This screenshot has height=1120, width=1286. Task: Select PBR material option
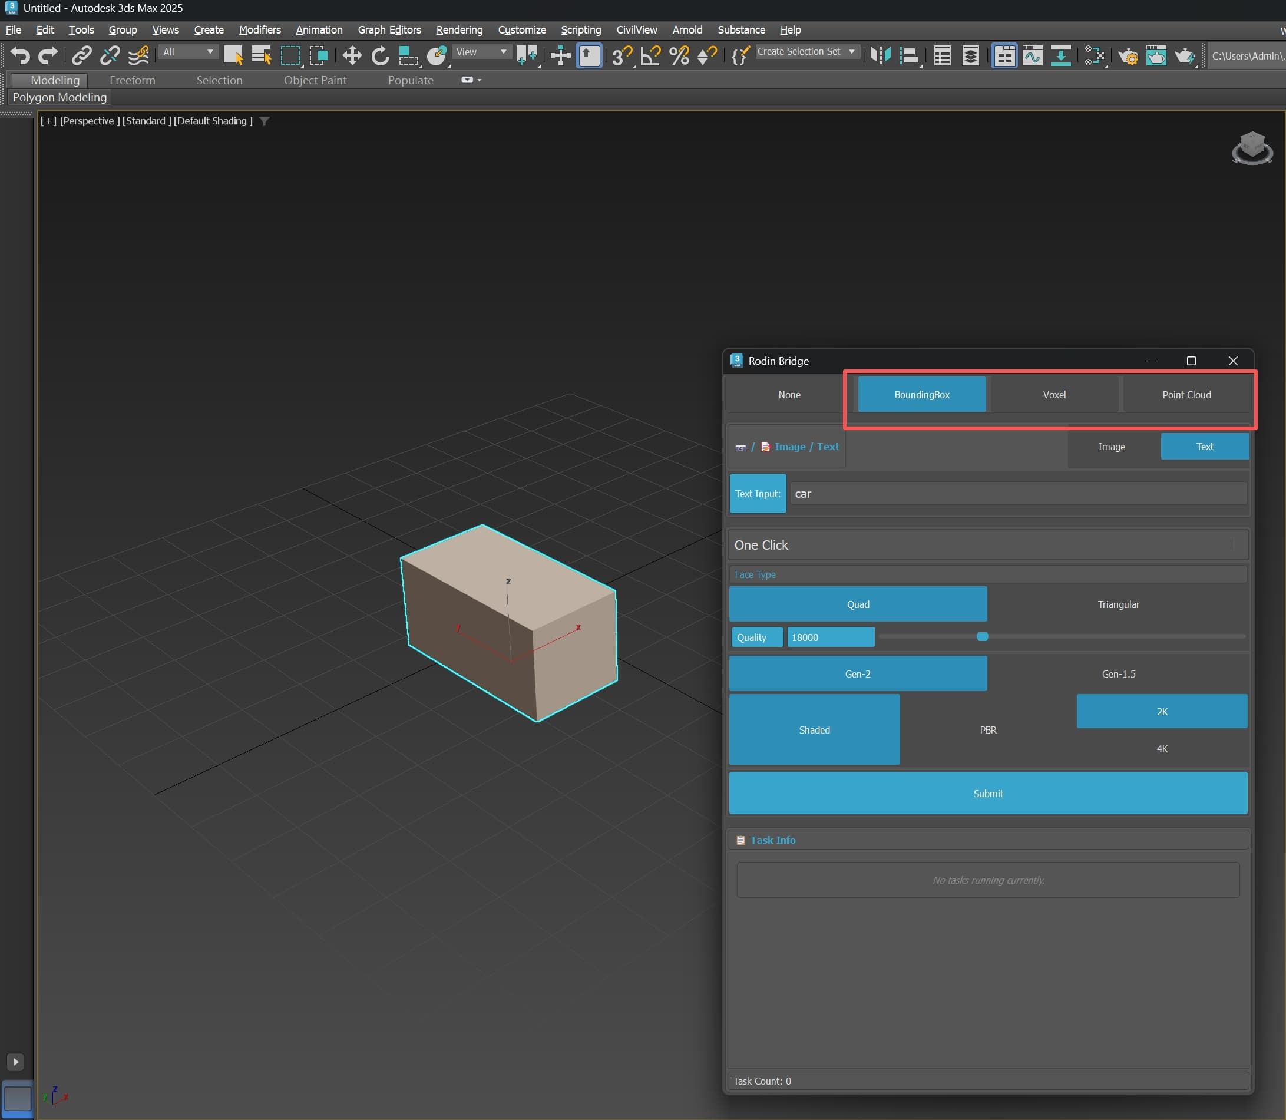[988, 730]
